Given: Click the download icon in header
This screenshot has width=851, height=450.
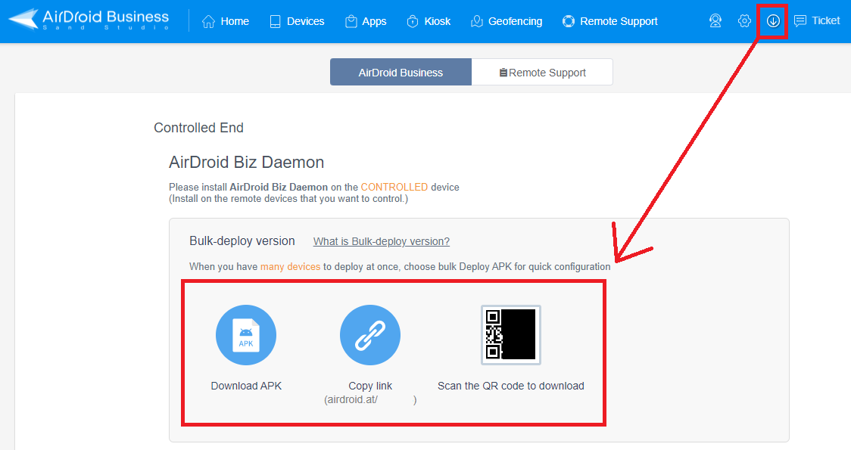Looking at the screenshot, I should [773, 21].
